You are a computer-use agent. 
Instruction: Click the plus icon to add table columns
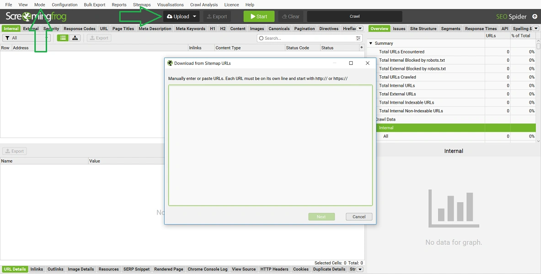click(362, 47)
